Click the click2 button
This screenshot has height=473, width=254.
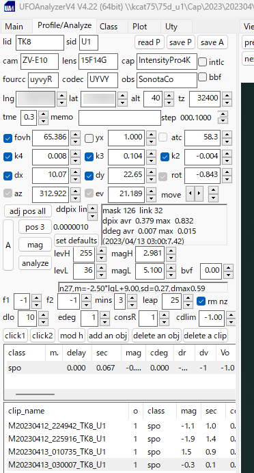(x=42, y=336)
